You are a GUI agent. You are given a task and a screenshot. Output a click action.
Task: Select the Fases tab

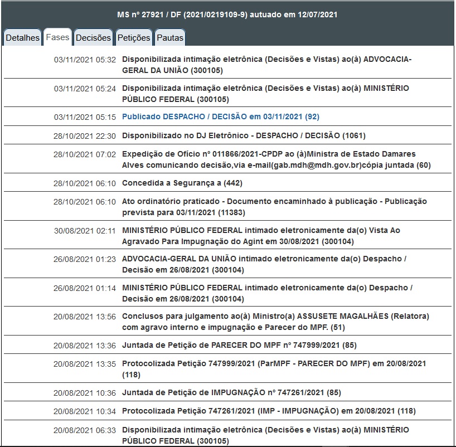tap(57, 37)
